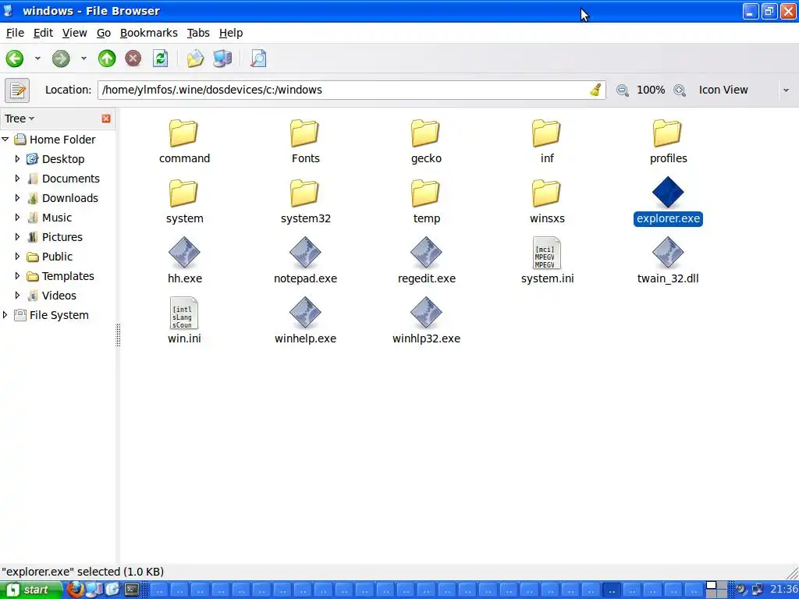Expand the Documents tree node
This screenshot has width=799, height=599.
tap(17, 179)
